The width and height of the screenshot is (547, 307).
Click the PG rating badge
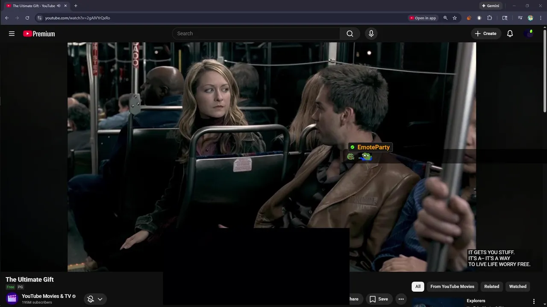[x=20, y=287]
